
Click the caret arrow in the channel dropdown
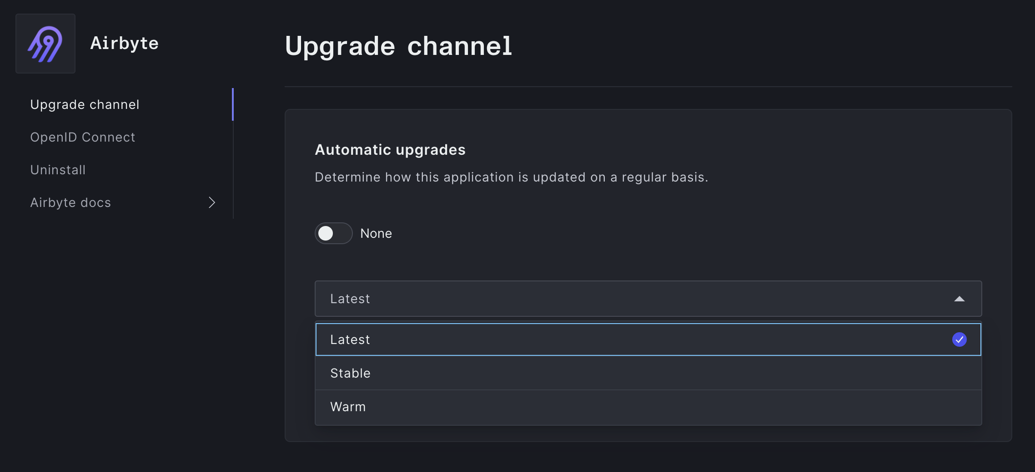pos(959,299)
